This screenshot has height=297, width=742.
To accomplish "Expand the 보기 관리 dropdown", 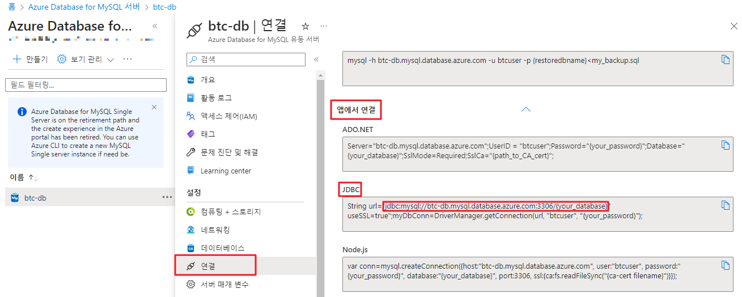I will [x=86, y=59].
